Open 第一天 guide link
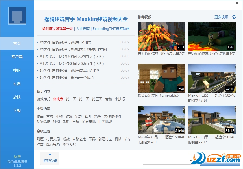Viewport: 243px width, 169px height. tap(71, 99)
